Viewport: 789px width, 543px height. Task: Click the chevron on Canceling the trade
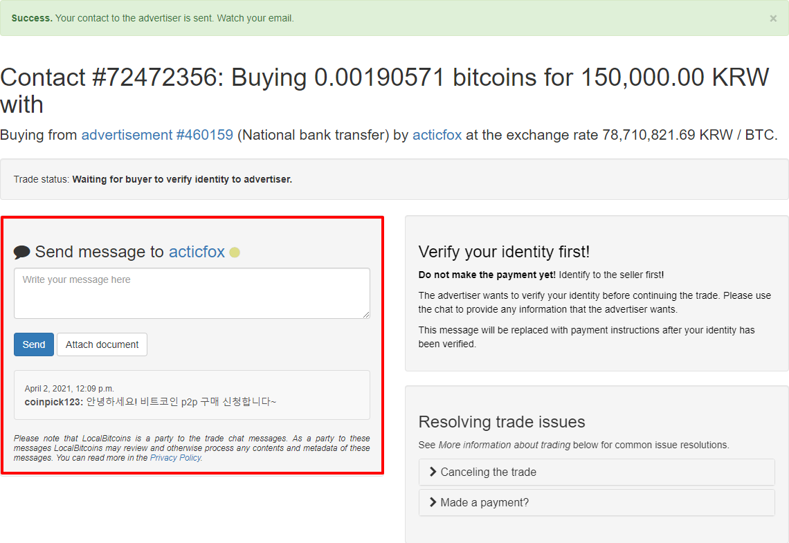coord(433,472)
